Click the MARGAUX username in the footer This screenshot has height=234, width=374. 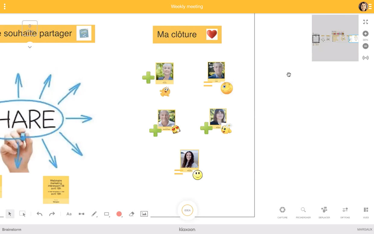(x=365, y=229)
